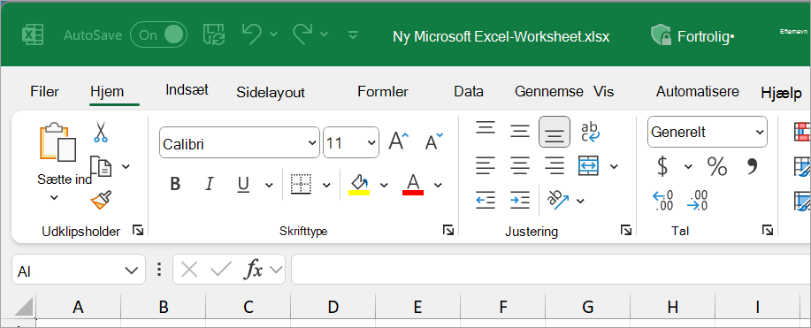This screenshot has height=328, width=811.
Task: Open Customize Quick Access Toolbar menu
Action: (353, 34)
